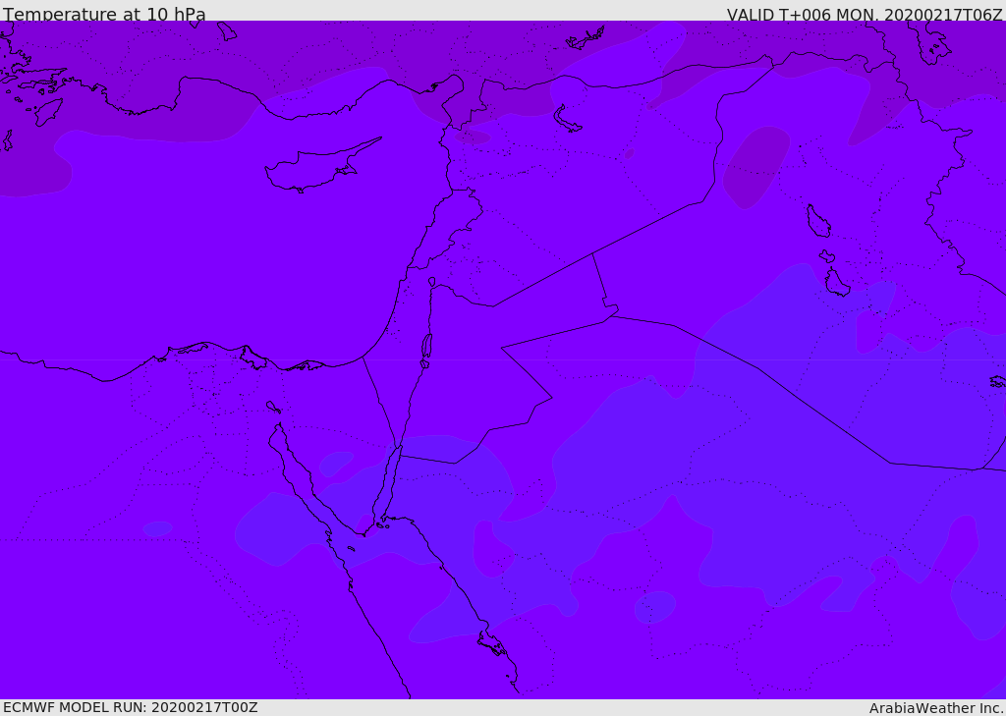Click the small oval contour in central Saudi Arabia
The height and width of the screenshot is (716, 1006).
[654, 607]
